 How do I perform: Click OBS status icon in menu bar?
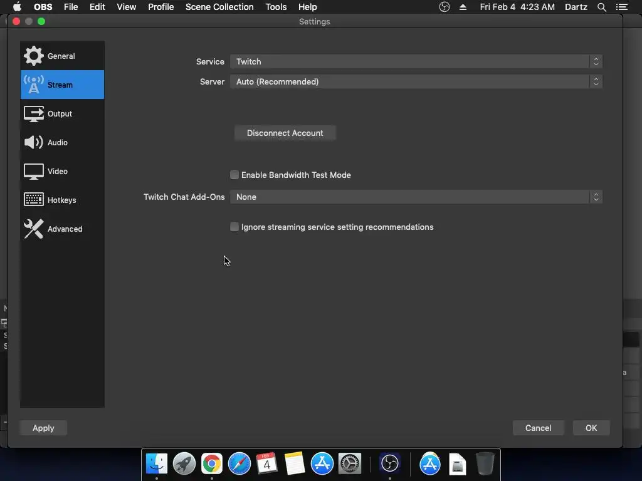(445, 7)
